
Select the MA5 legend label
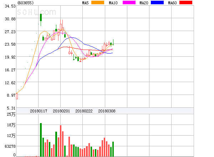pos(85,3)
